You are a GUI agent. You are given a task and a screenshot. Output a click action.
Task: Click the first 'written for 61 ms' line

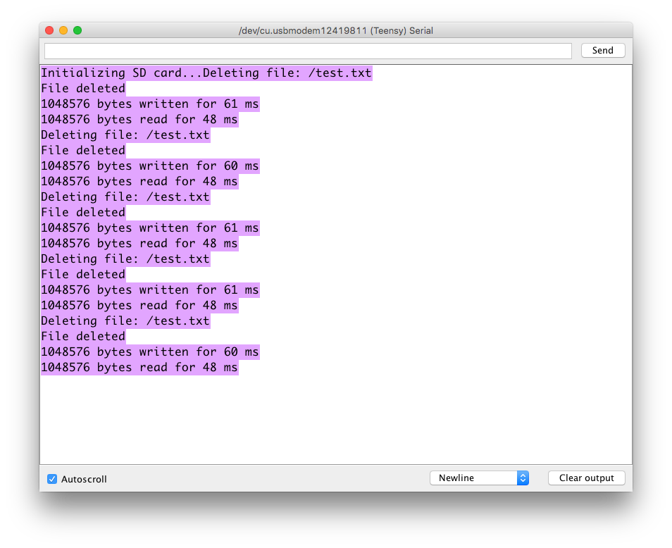pyautogui.click(x=151, y=104)
